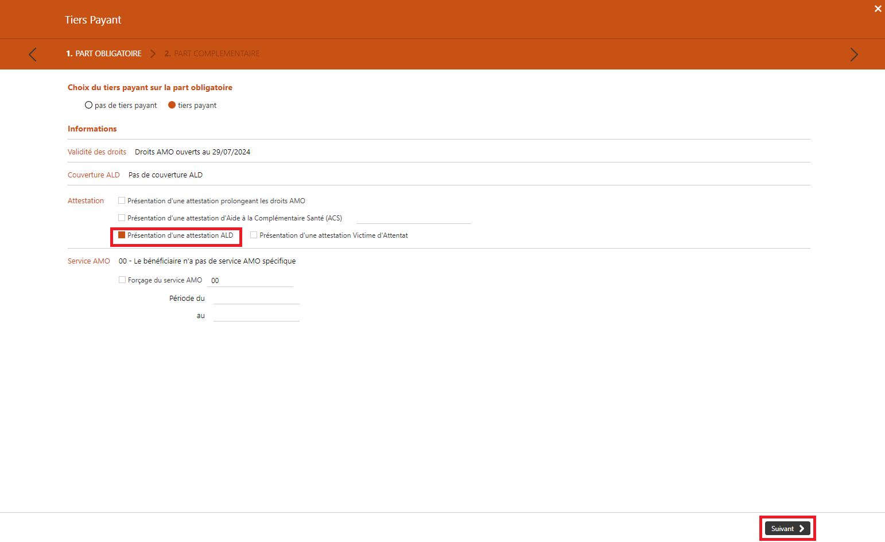Viewport: 885px width, 542px height.
Task: Switch to step 2 Part Complementaire
Action: [212, 53]
